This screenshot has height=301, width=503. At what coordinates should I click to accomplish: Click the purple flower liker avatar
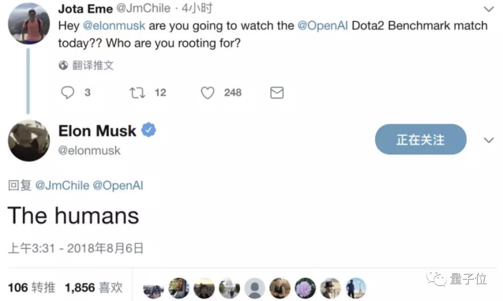(305, 288)
